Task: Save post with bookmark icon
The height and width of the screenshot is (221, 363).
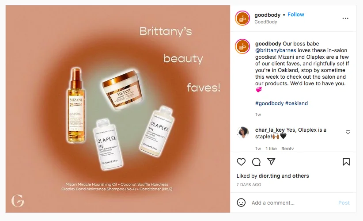Action: [346, 162]
